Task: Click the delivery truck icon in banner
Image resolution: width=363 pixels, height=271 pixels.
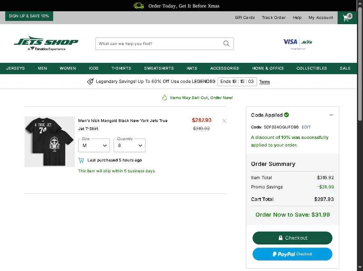Action: 139,6
